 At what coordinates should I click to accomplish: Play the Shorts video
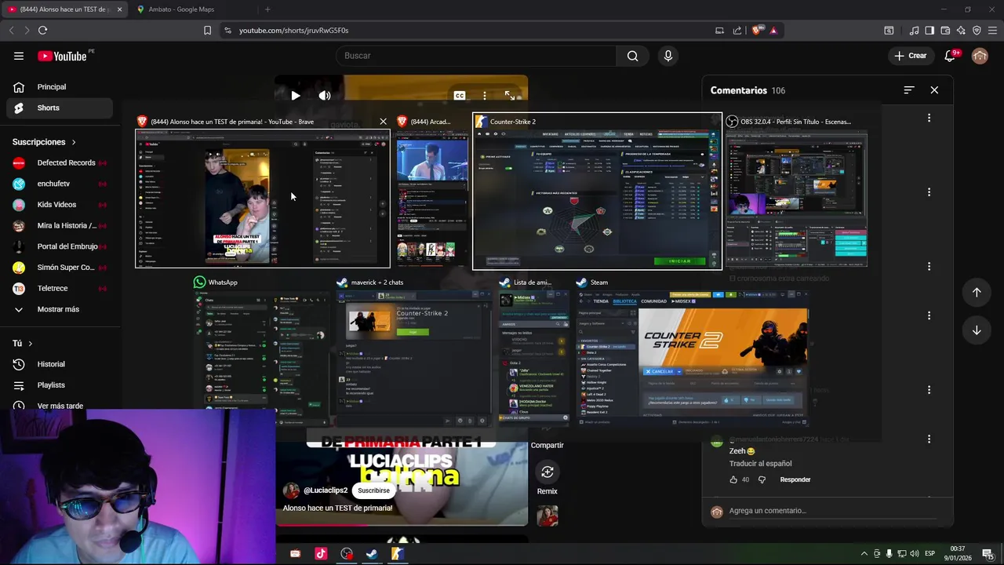[295, 96]
